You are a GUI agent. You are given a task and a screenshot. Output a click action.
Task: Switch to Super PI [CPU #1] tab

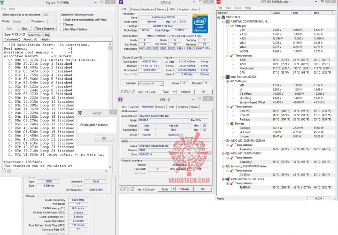click(x=38, y=35)
